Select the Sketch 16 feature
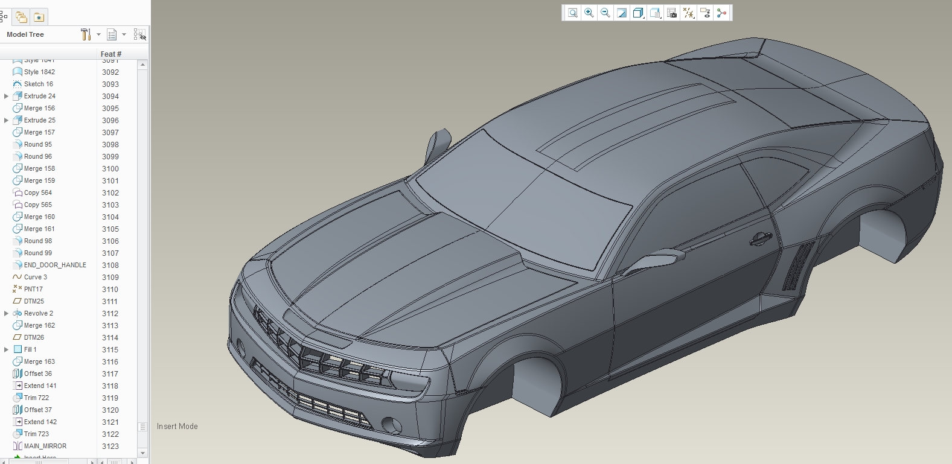 pos(38,84)
